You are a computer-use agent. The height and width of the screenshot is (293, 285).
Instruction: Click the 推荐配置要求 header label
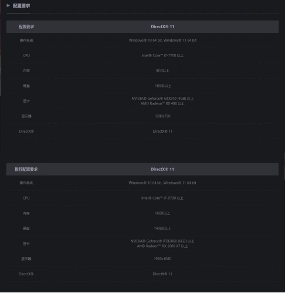pyautogui.click(x=26, y=169)
